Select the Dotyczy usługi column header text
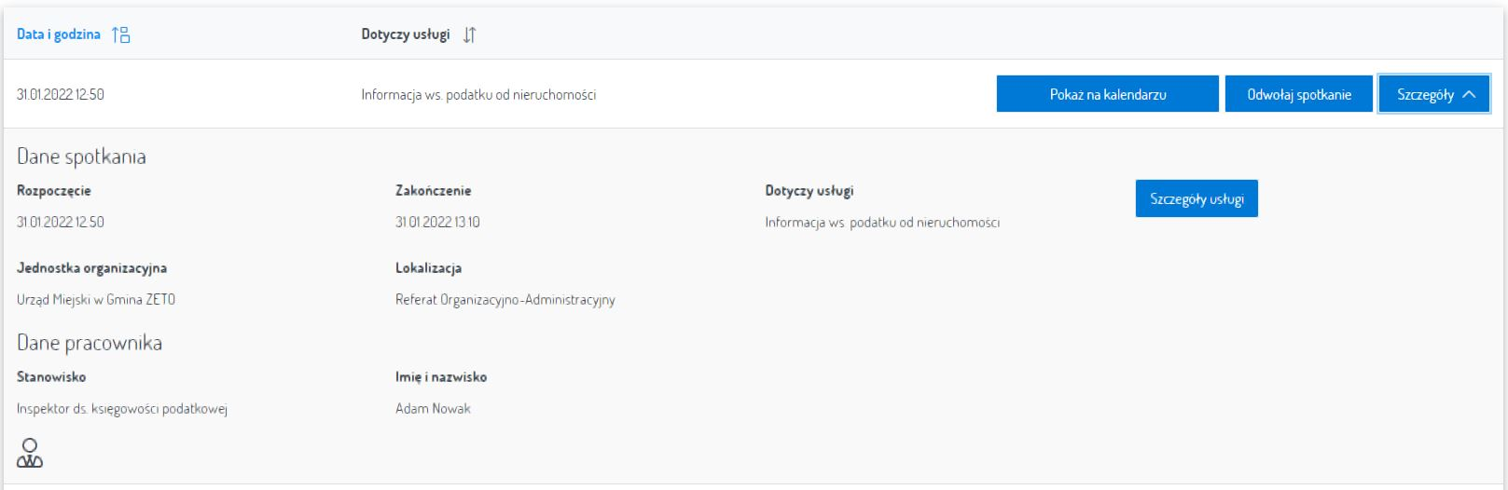Image resolution: width=1508 pixels, height=490 pixels. click(x=406, y=34)
